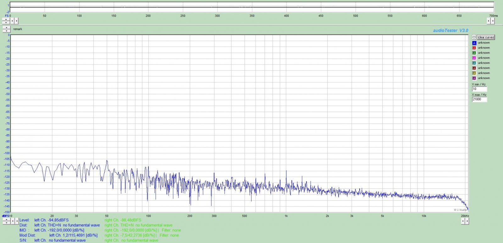The height and width of the screenshot is (243, 503).
Task: Click the Mod Dist: row label
Action: [27, 235]
